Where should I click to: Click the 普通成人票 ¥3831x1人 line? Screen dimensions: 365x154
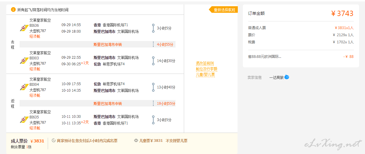point(301,28)
